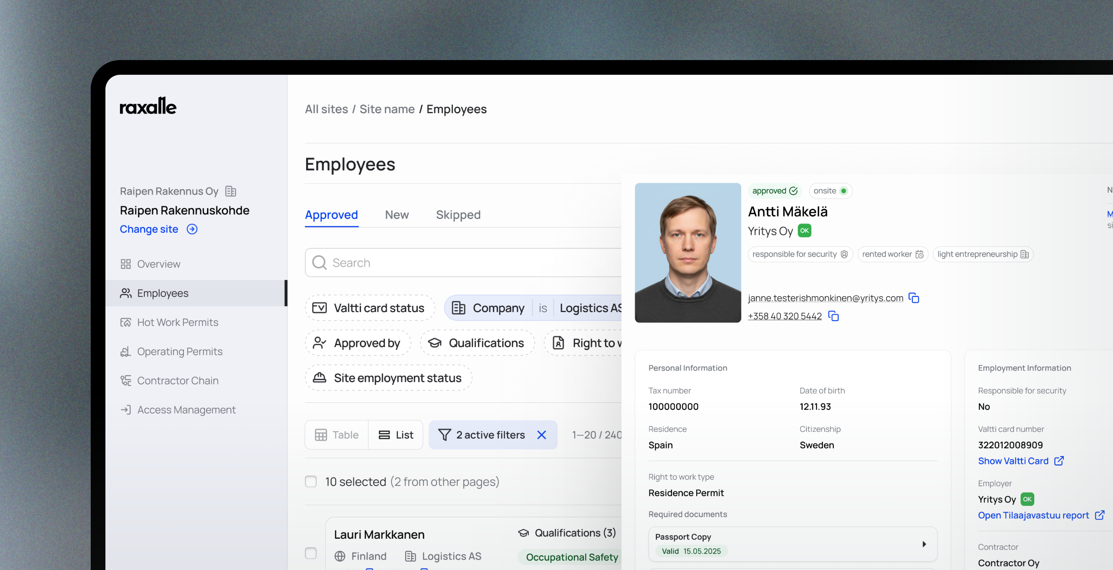Click the OK badge under Employer
This screenshot has height=570, width=1113.
tap(1028, 499)
